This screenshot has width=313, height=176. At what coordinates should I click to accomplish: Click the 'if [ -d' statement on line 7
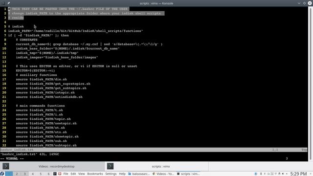pos(38,35)
